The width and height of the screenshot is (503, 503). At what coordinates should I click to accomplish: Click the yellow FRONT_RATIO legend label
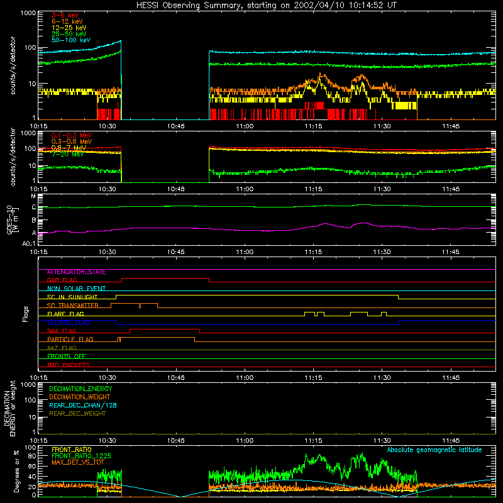(72, 450)
